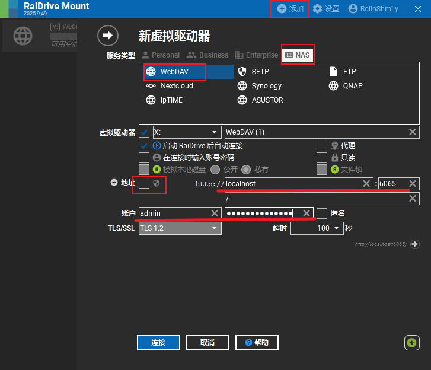Click the Cancel (取消) button
This screenshot has width=431, height=370.
tap(207, 343)
